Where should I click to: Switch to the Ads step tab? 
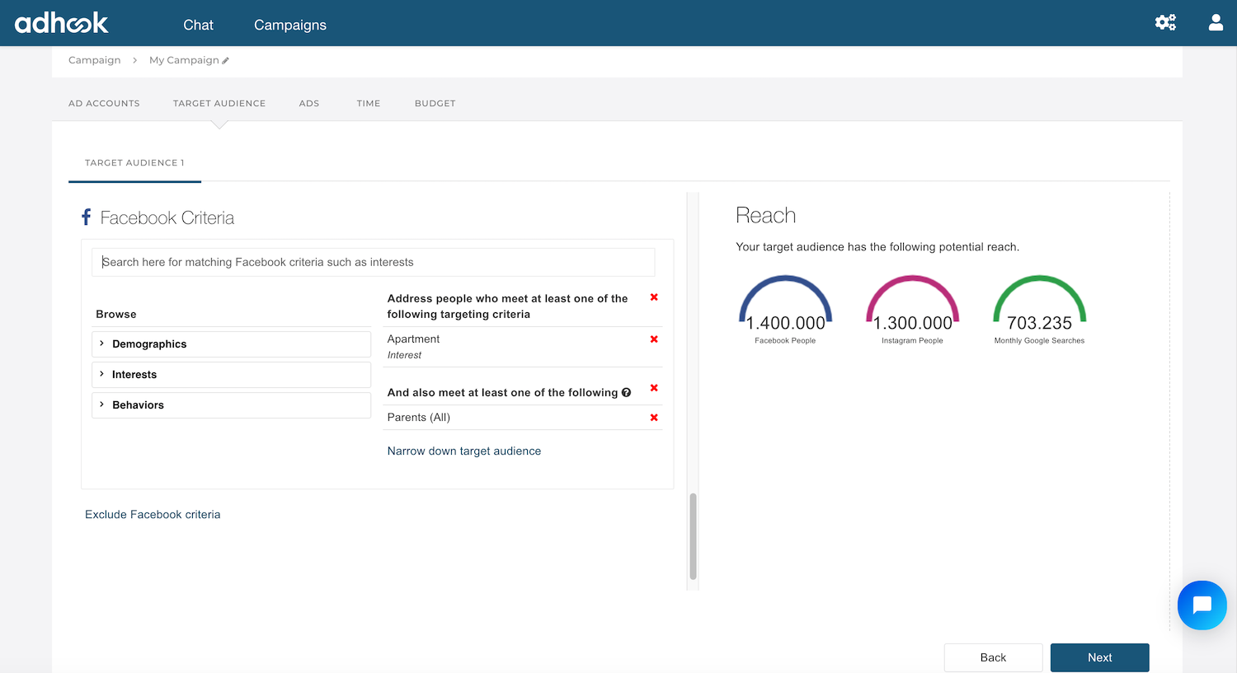click(x=309, y=104)
